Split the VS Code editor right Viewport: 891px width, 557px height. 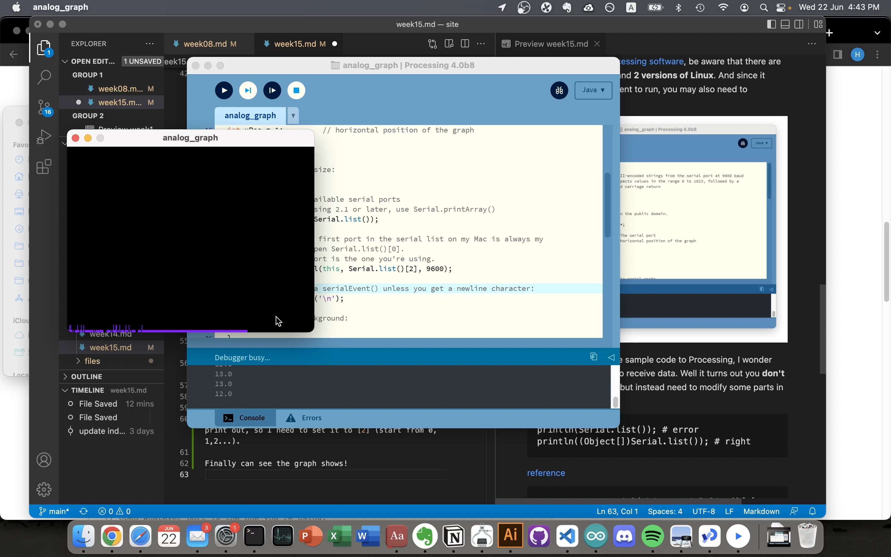pyautogui.click(x=465, y=44)
